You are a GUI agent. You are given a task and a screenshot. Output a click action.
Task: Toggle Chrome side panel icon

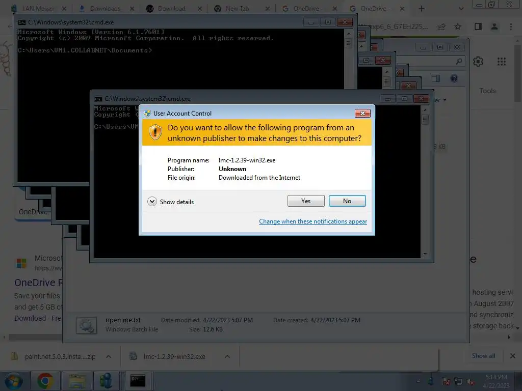click(478, 26)
